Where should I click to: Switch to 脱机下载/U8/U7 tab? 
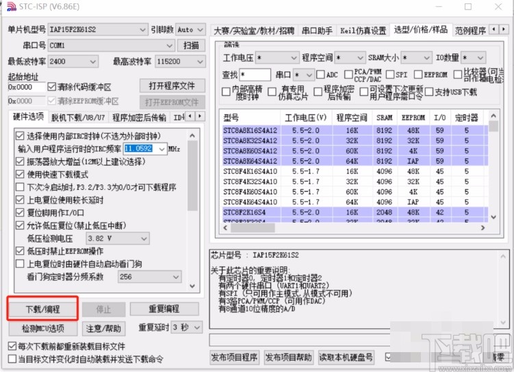point(78,117)
